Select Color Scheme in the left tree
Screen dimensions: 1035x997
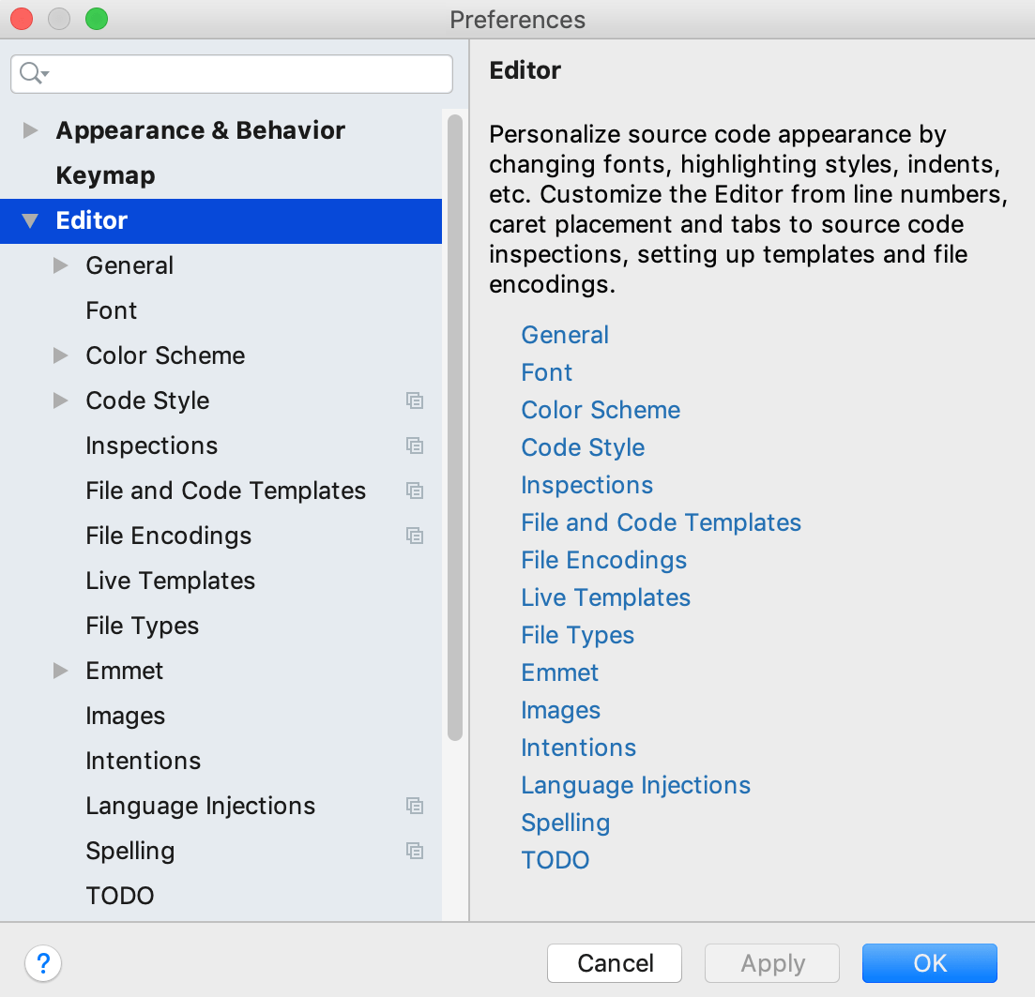[x=165, y=355]
